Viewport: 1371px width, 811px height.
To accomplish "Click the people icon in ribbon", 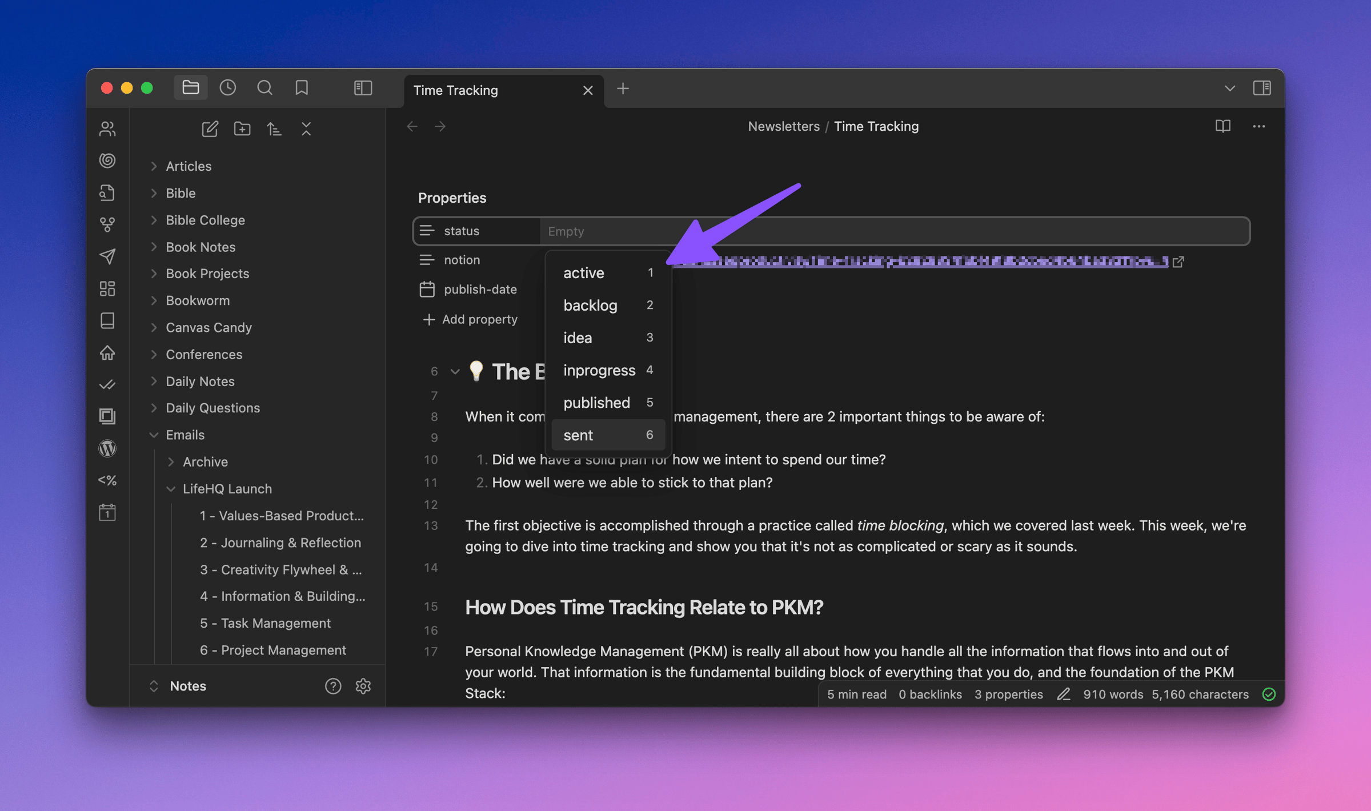I will 107,129.
